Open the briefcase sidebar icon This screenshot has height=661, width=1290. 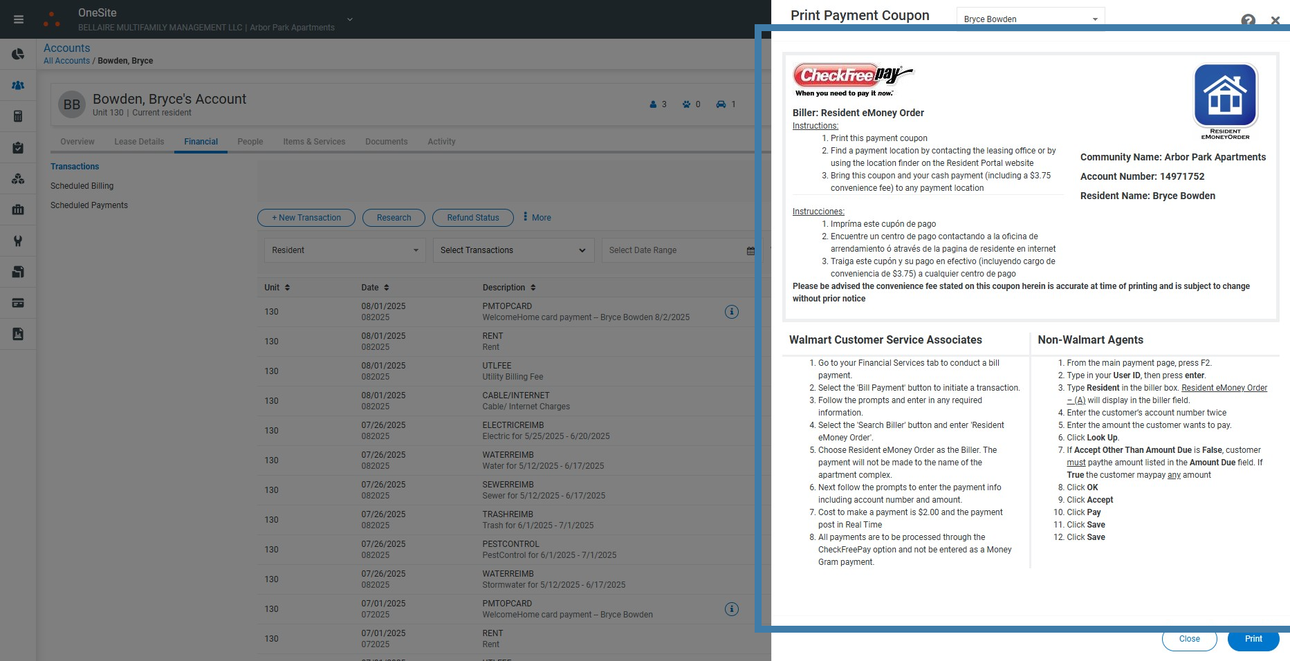pyautogui.click(x=18, y=210)
